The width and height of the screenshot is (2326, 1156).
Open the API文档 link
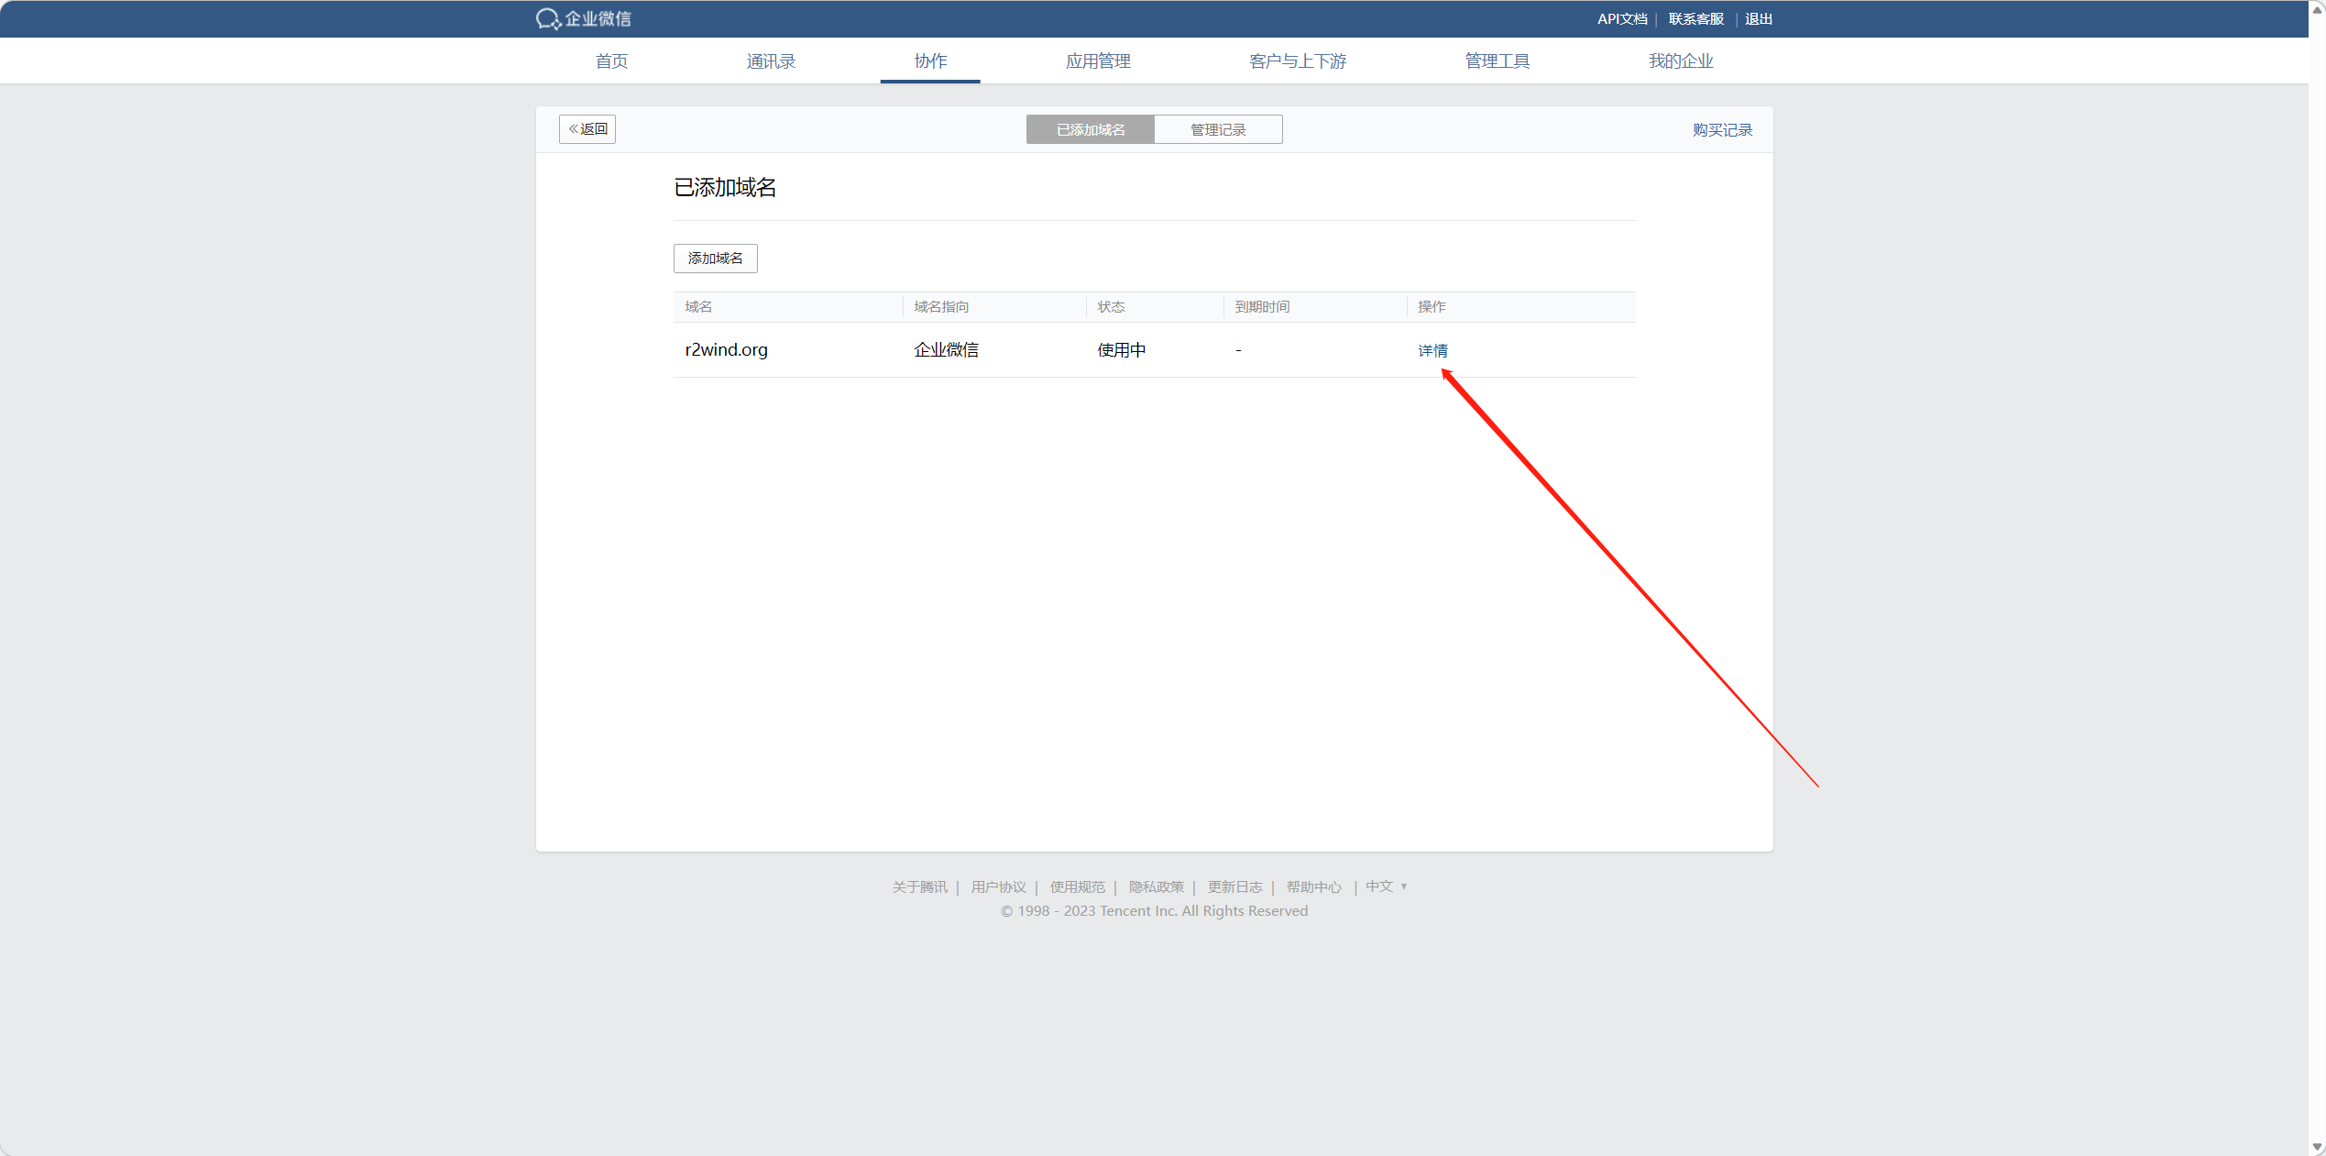click(x=1621, y=19)
